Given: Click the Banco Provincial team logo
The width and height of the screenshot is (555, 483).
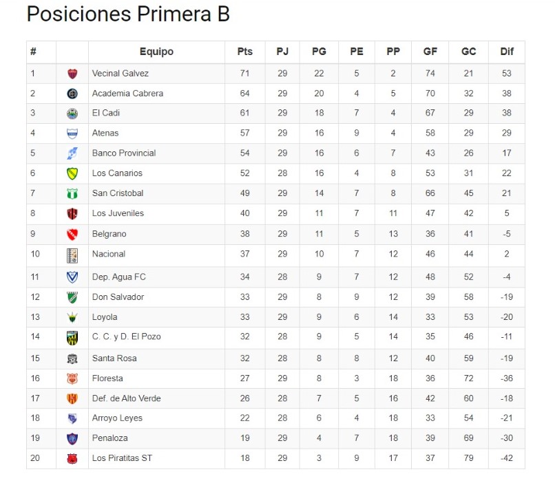Looking at the screenshot, I should [72, 153].
